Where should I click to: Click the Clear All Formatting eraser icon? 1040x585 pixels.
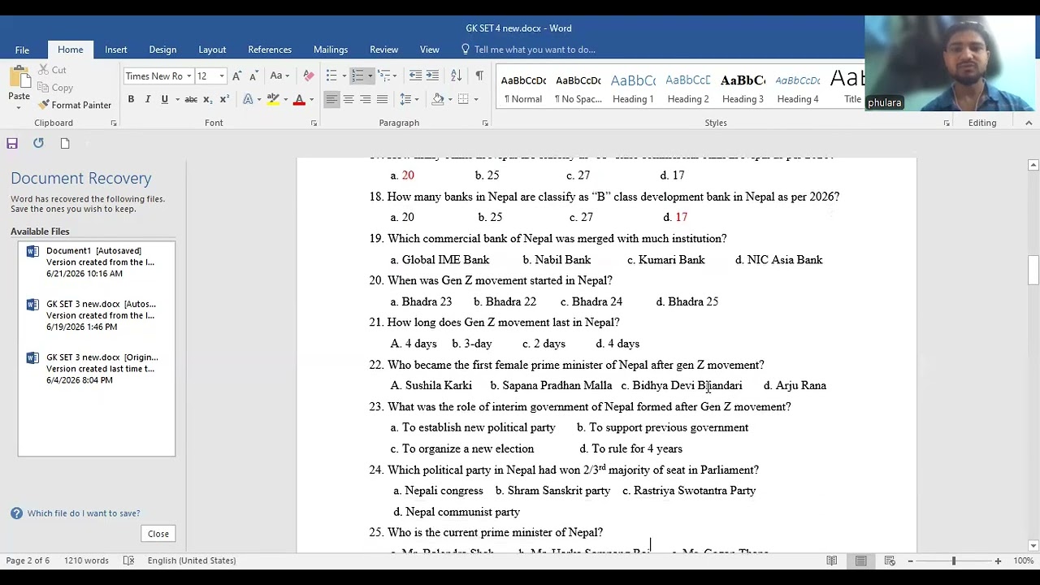[308, 76]
